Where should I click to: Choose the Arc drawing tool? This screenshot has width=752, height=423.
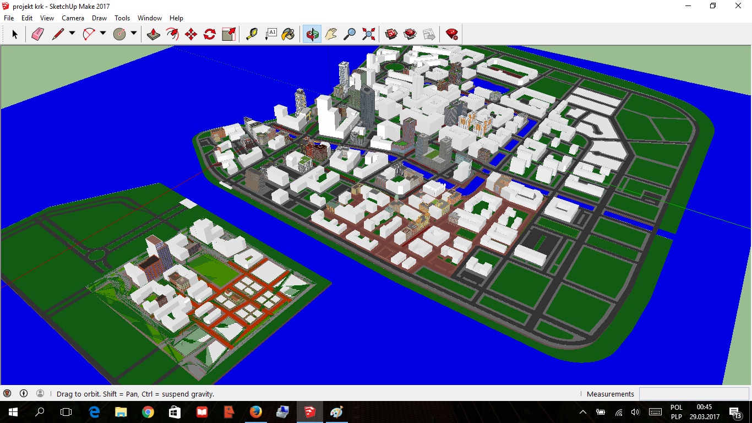tap(89, 35)
